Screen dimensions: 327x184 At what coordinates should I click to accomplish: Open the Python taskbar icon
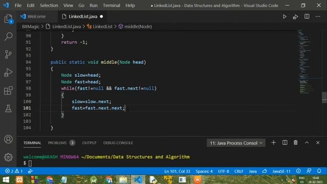[153, 179]
